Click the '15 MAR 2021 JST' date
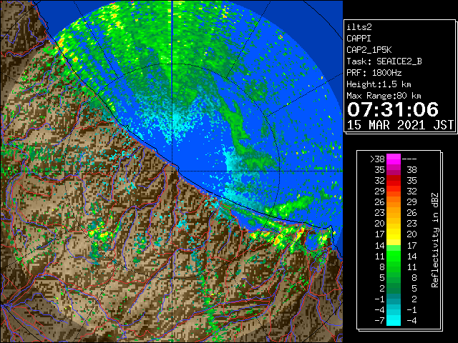458x343 pixels. (400, 125)
